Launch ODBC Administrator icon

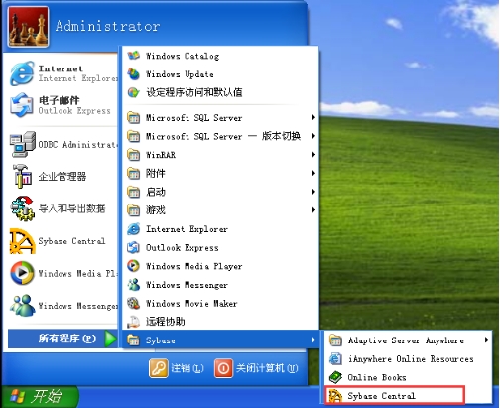click(x=22, y=144)
